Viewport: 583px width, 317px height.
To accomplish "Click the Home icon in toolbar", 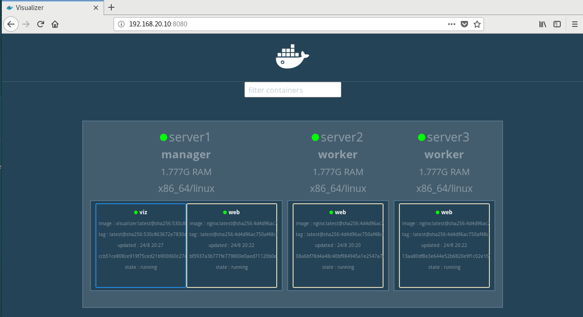I will pyautogui.click(x=55, y=24).
